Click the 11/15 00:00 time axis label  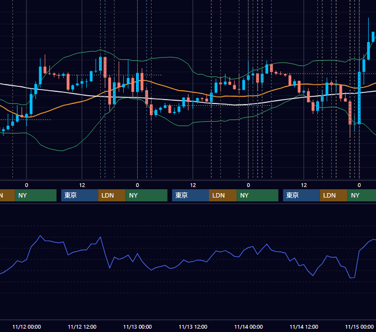tap(359, 326)
